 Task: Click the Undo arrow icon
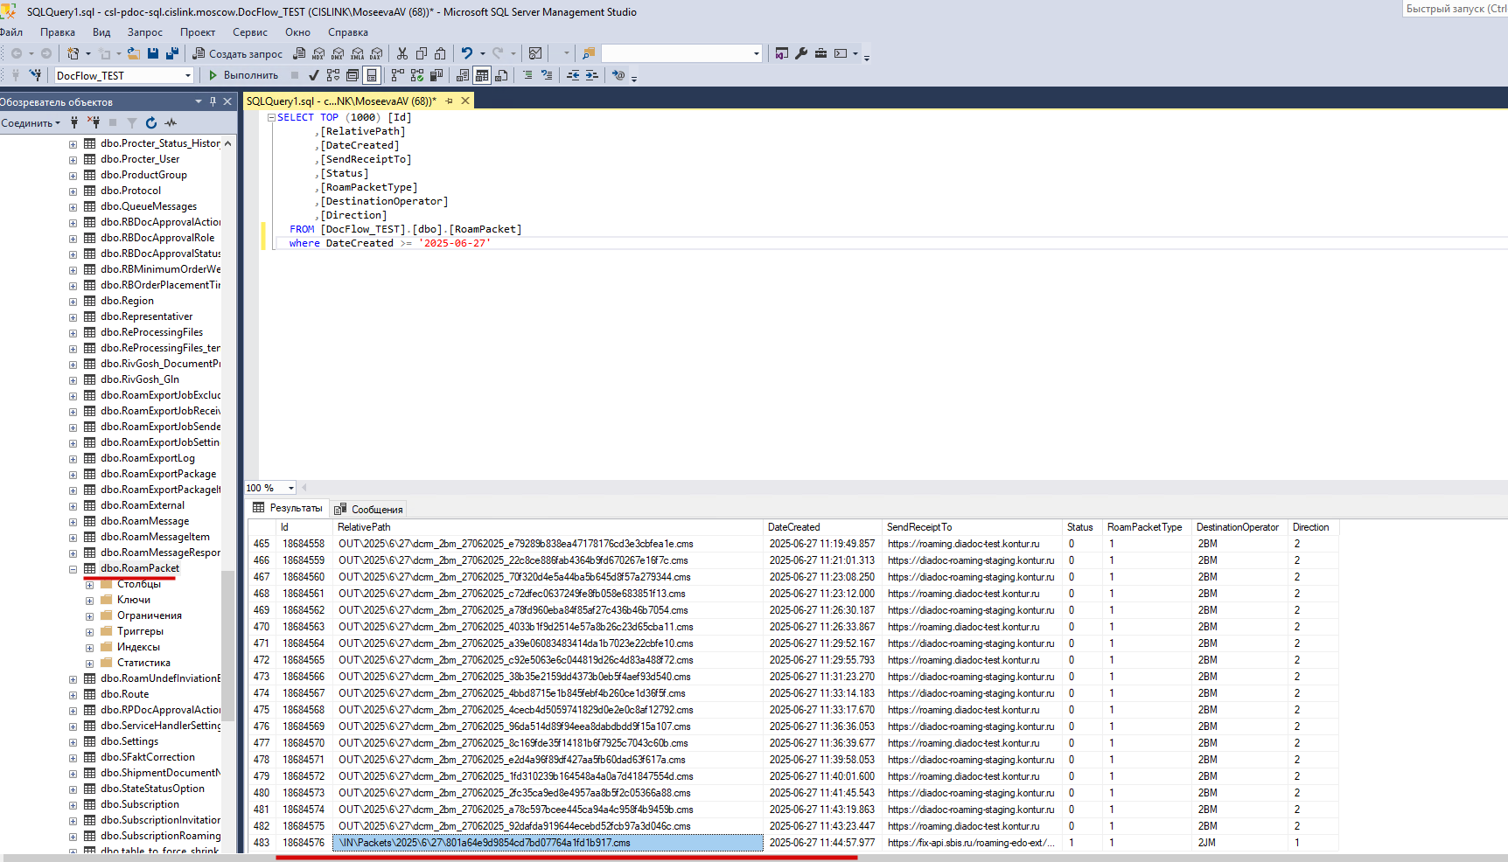pyautogui.click(x=467, y=53)
